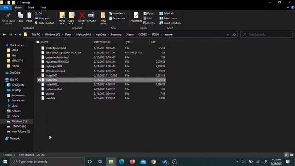
Task: Open NBA 2K16 folder in sidebar
Action: 17,60
